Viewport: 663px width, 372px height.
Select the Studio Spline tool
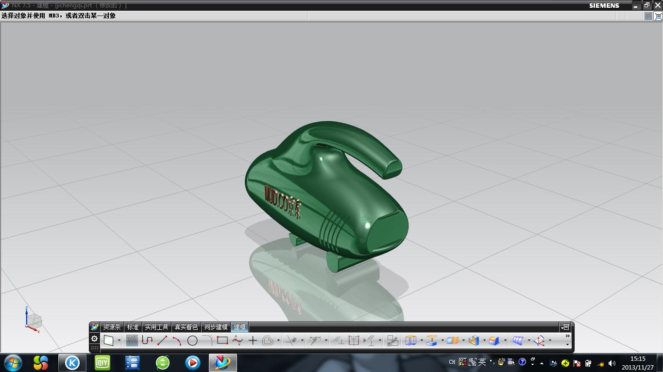pos(238,340)
